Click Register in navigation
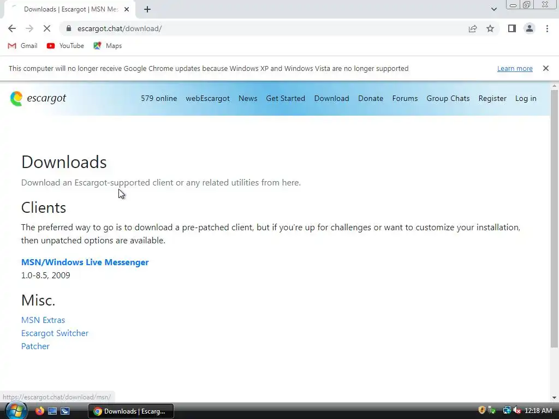The width and height of the screenshot is (559, 419). pos(492,98)
